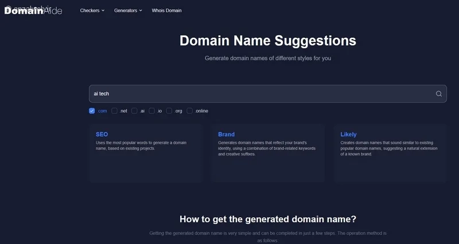Click 'Generate domain names of different styles' subtitle

268,58
